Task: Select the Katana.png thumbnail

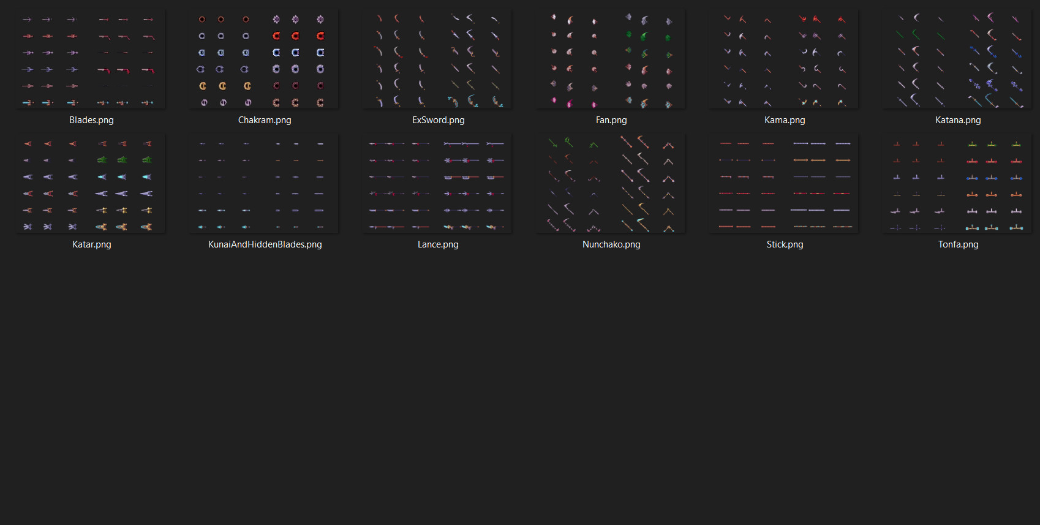Action: click(958, 59)
